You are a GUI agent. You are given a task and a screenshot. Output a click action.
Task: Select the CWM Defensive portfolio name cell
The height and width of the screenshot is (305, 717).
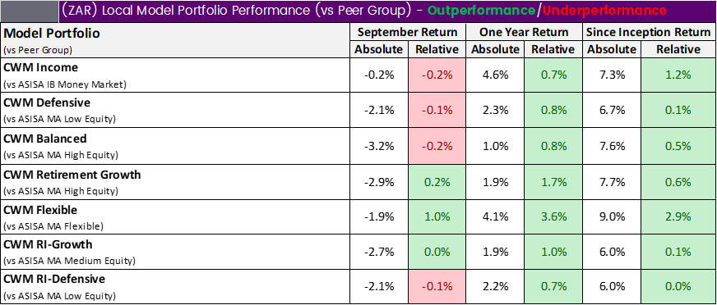pyautogui.click(x=175, y=111)
